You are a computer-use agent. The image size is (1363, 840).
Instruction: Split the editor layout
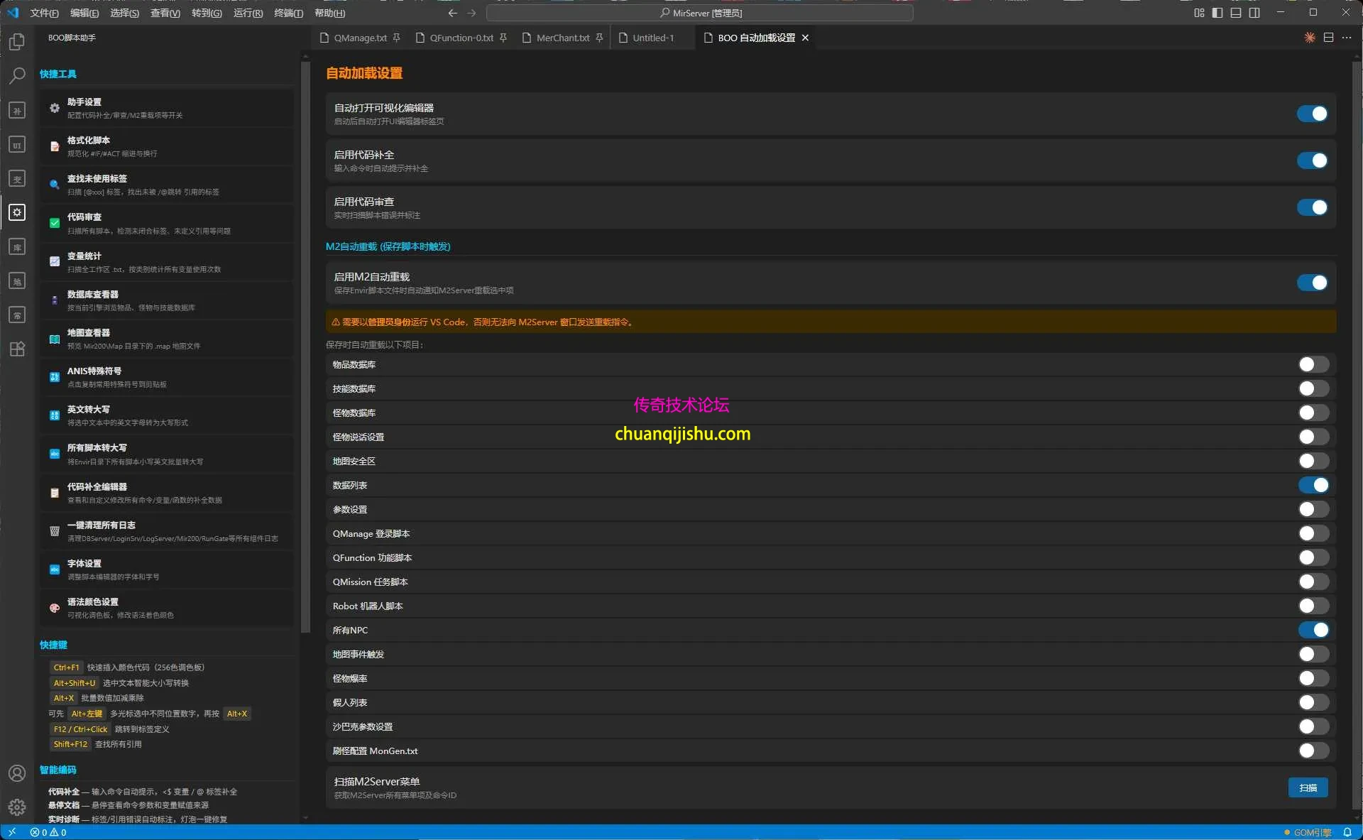(1328, 38)
